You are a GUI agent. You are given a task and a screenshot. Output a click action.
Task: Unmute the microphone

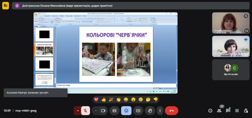click(x=85, y=111)
